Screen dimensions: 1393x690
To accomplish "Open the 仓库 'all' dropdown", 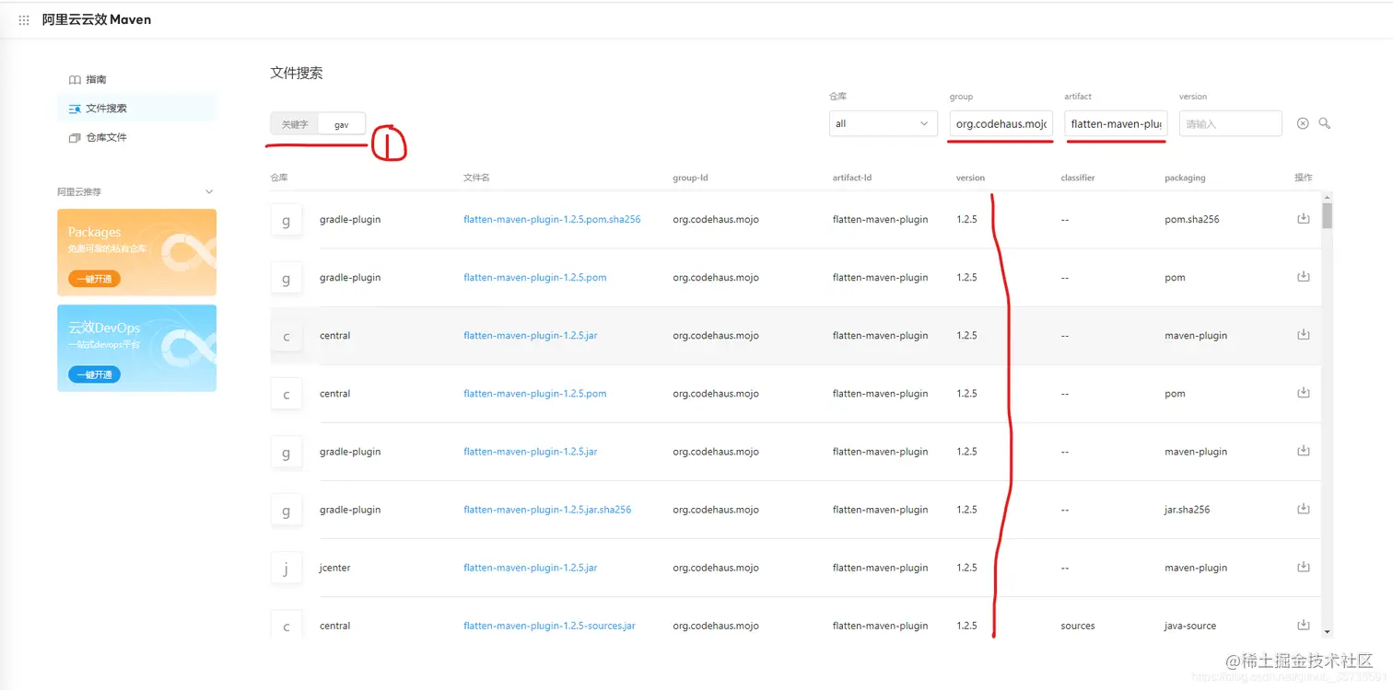I will coord(883,123).
